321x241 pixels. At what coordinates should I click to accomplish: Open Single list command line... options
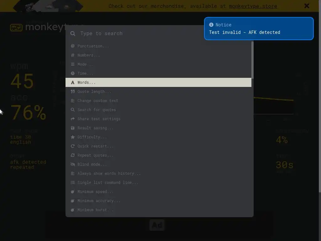(x=158, y=182)
